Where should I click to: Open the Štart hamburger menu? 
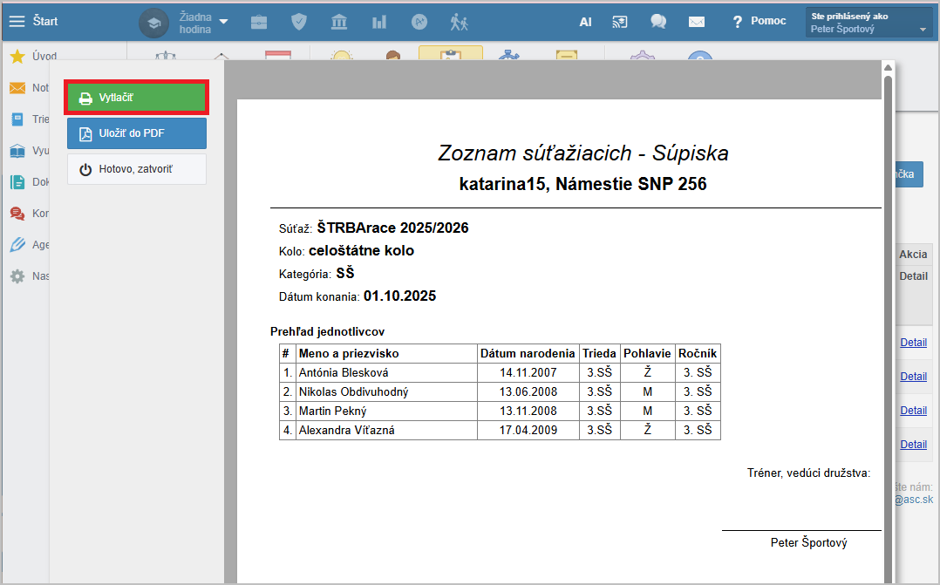point(17,21)
